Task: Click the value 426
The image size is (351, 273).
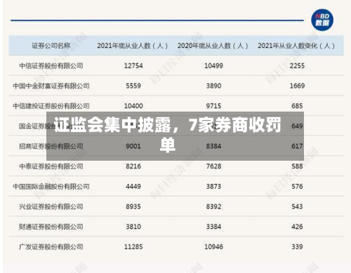Action: point(297,227)
